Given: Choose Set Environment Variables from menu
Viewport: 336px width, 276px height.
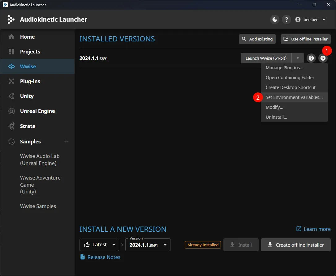Looking at the screenshot, I should click(x=294, y=97).
